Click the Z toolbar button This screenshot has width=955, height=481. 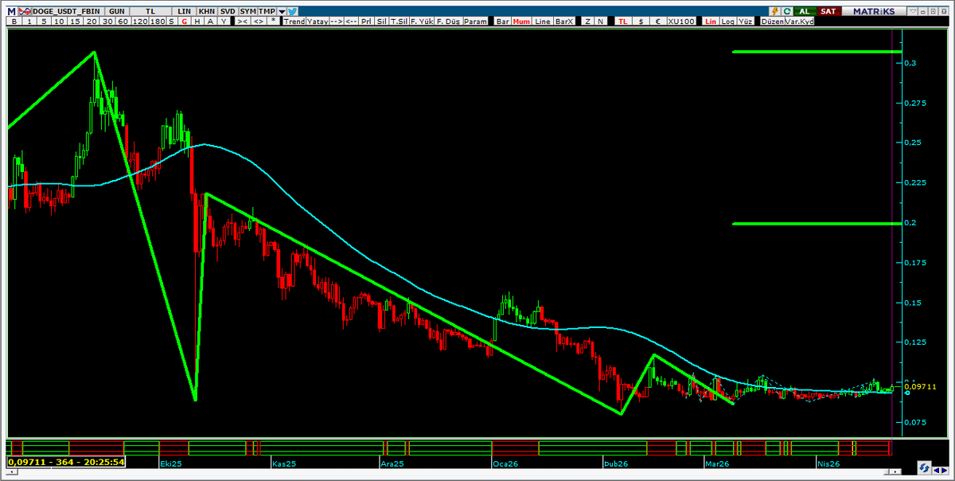tap(587, 22)
